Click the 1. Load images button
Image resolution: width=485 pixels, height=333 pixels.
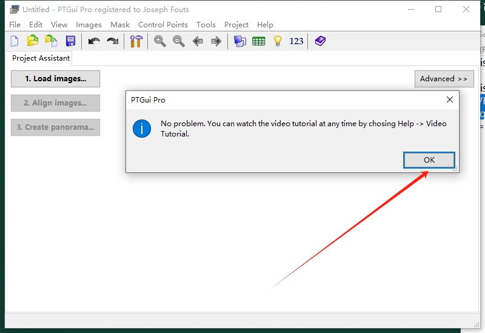55,79
